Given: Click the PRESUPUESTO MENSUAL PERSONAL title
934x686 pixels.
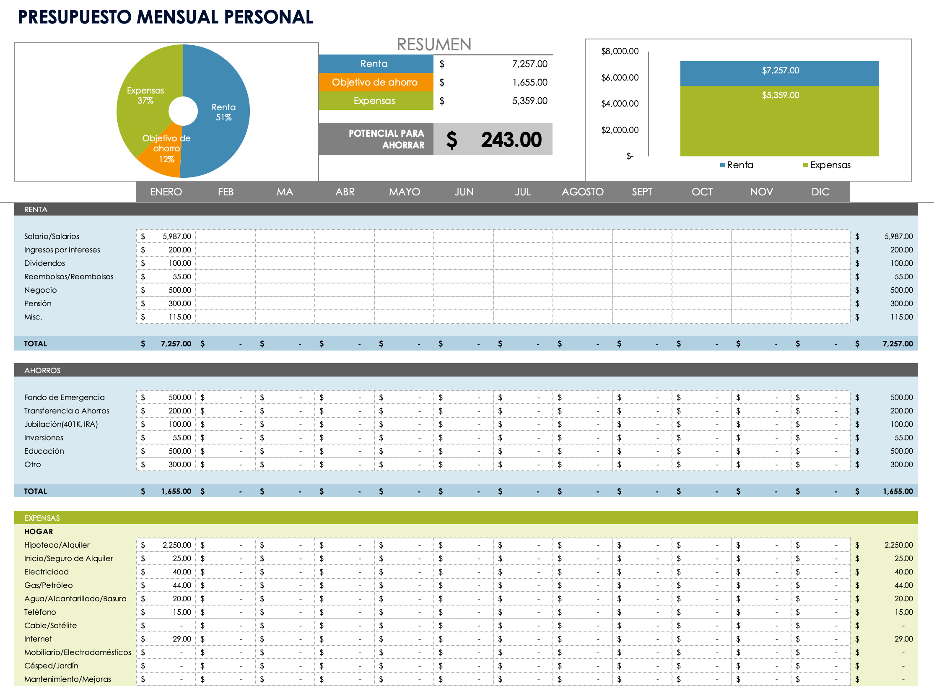Looking at the screenshot, I should pyautogui.click(x=166, y=17).
